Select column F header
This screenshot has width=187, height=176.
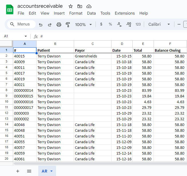click(x=170, y=44)
